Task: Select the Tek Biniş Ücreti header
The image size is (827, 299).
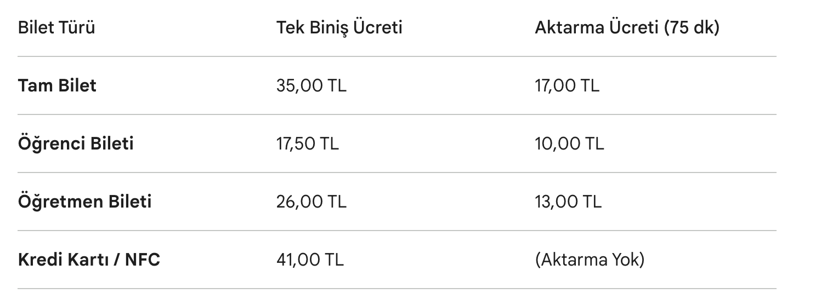Action: point(339,27)
